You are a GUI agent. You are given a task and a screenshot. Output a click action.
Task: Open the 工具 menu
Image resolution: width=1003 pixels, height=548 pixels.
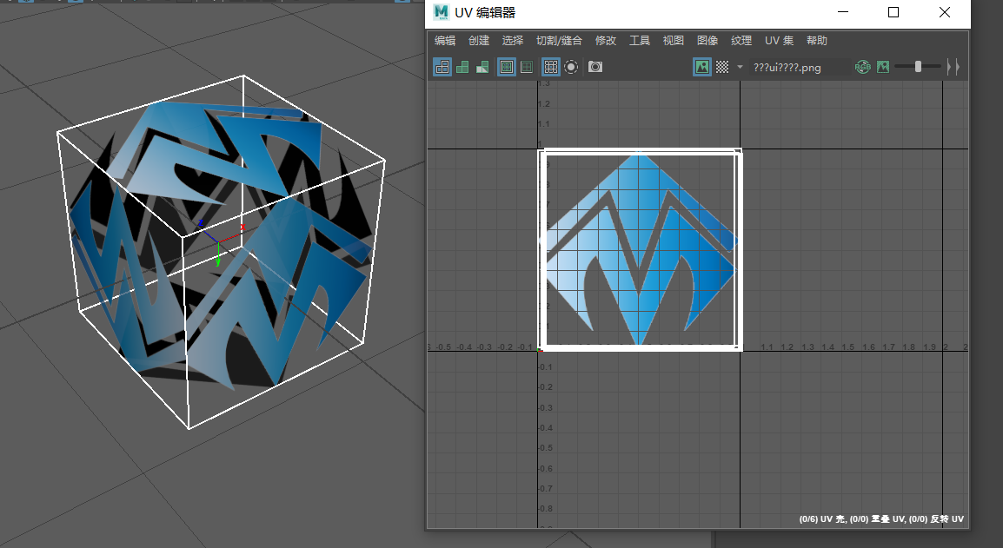coord(640,40)
